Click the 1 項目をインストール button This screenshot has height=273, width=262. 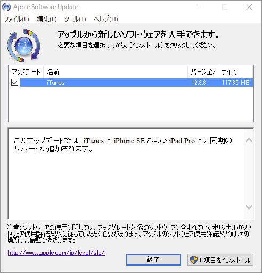[x=220, y=260]
